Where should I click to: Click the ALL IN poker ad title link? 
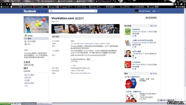(133, 92)
